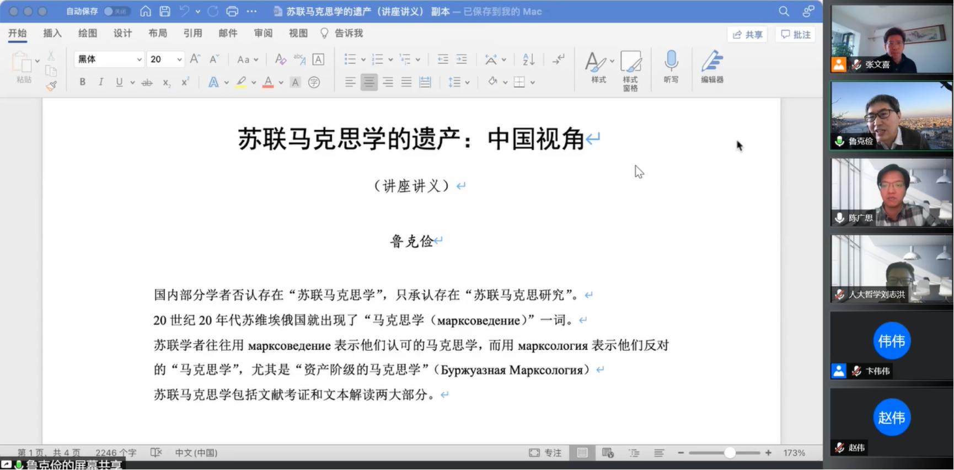Screen dimensions: 954x470
Task: Select 鲁克俭 participant video thumbnail
Action: (891, 116)
